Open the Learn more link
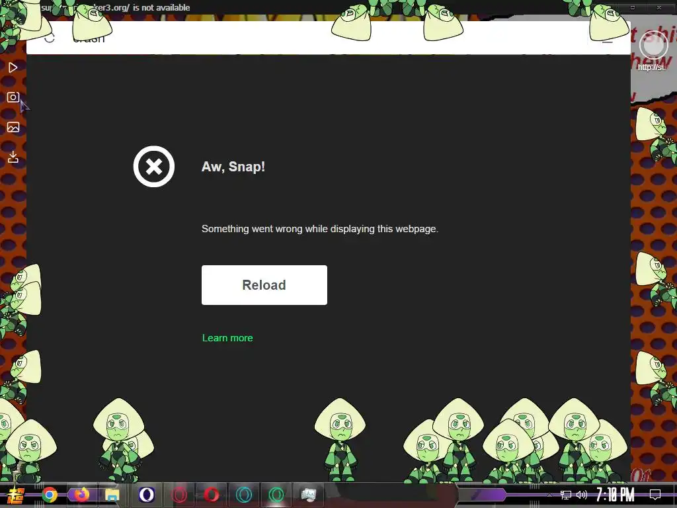This screenshot has height=508, width=677. [x=227, y=338]
